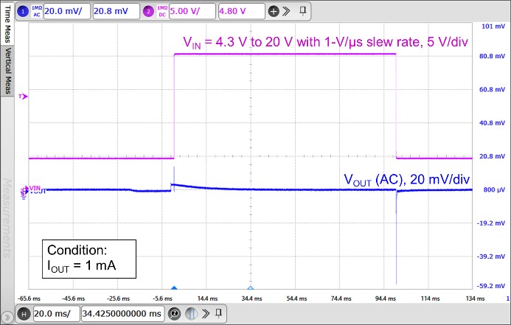Click channel 2 scale field 5.00 V/
Image resolution: width=511 pixels, height=325 pixels.
pyautogui.click(x=192, y=11)
